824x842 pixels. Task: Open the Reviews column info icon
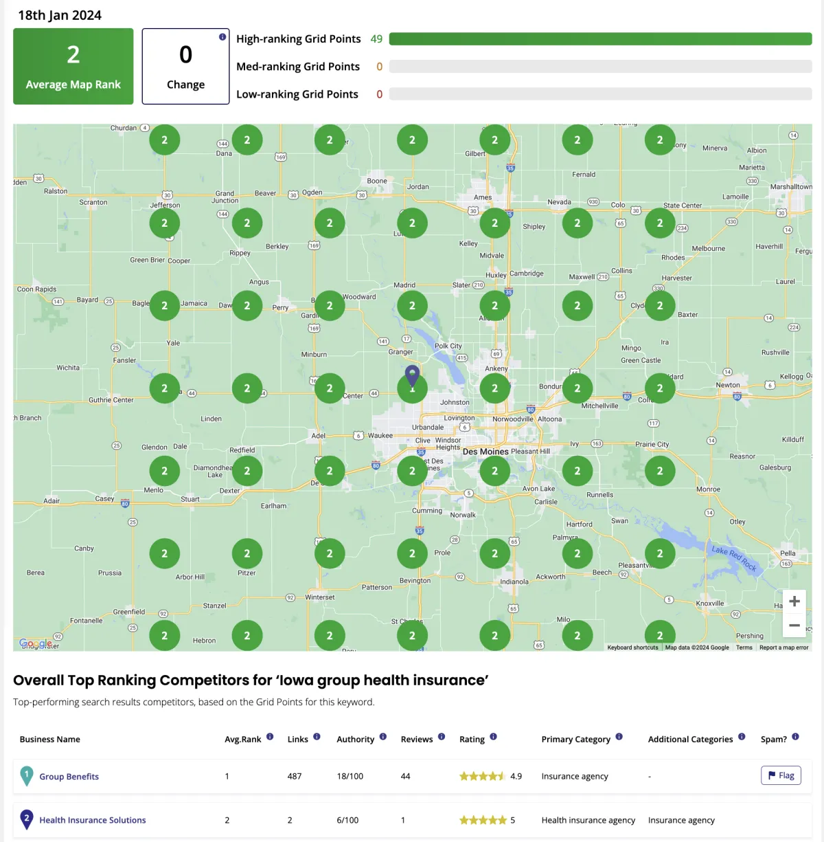pos(442,737)
